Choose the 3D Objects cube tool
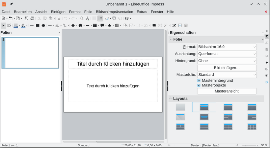This screenshot has width=270, height=148. pyautogui.click(x=117, y=26)
